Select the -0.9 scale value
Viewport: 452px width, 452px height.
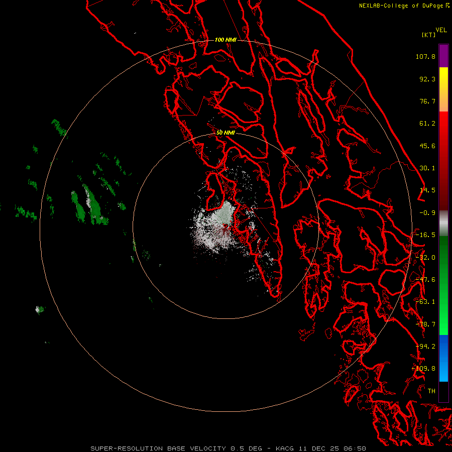427,213
